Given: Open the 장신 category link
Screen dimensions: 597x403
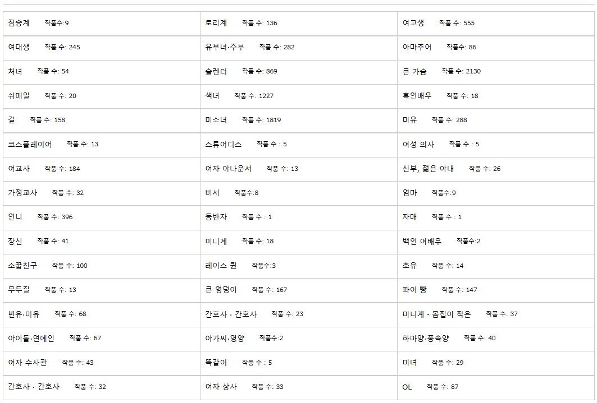Looking at the screenshot, I should pos(15,241).
